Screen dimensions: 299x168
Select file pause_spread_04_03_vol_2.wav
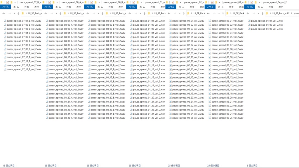coord(265,29)
